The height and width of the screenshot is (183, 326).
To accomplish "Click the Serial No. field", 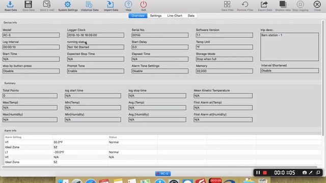I will [x=160, y=35].
